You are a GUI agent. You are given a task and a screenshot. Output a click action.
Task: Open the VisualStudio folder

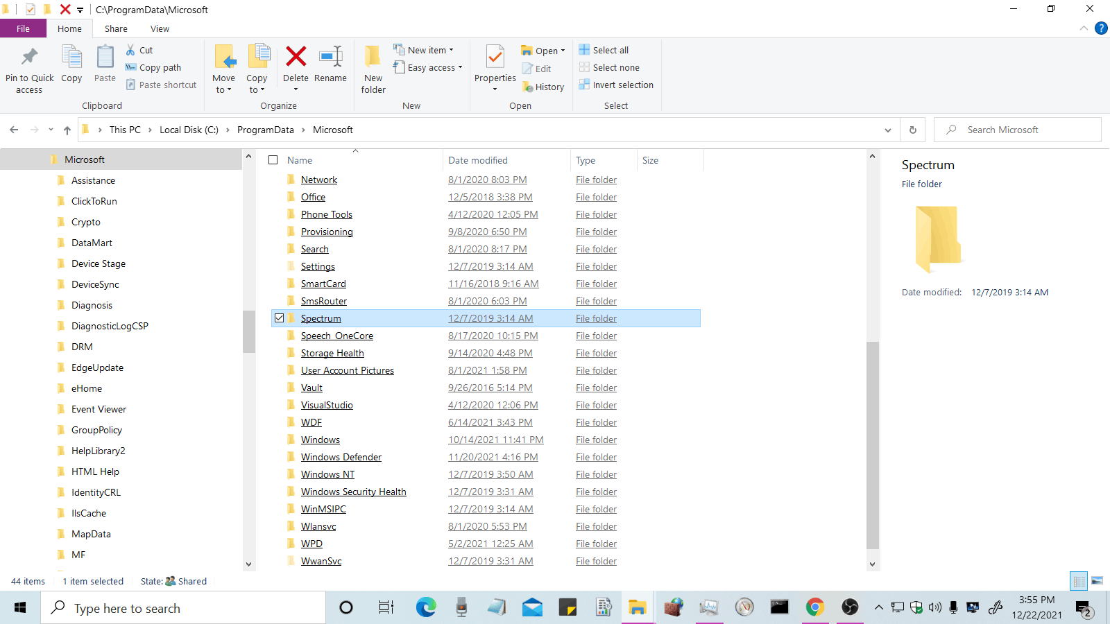point(327,405)
